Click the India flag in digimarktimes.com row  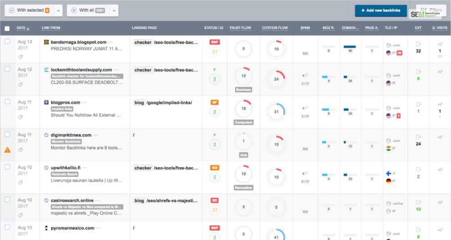click(388, 148)
